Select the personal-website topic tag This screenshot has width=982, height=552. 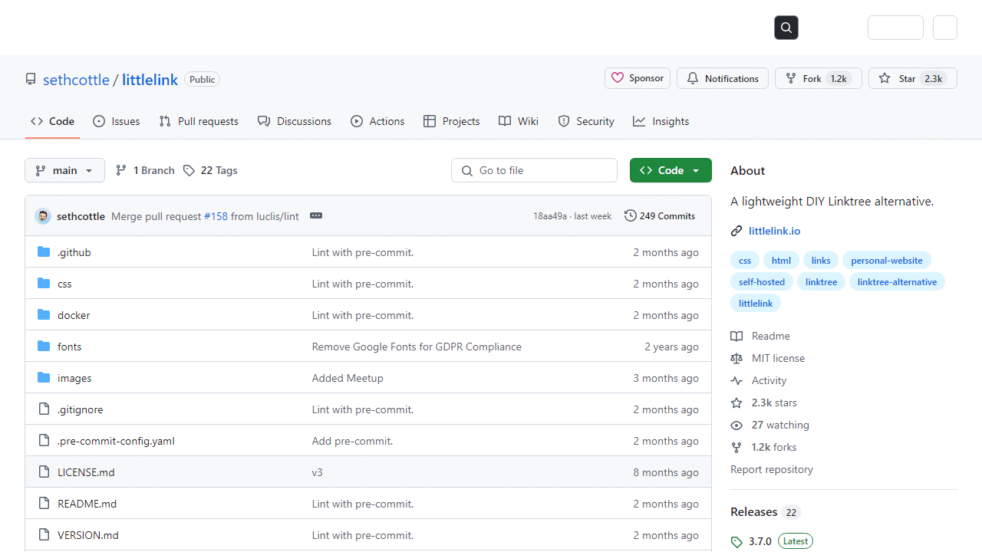tap(887, 261)
